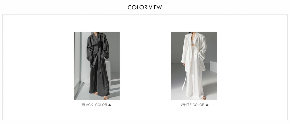Click the model's bare feet in the black photo

[x=101, y=95]
